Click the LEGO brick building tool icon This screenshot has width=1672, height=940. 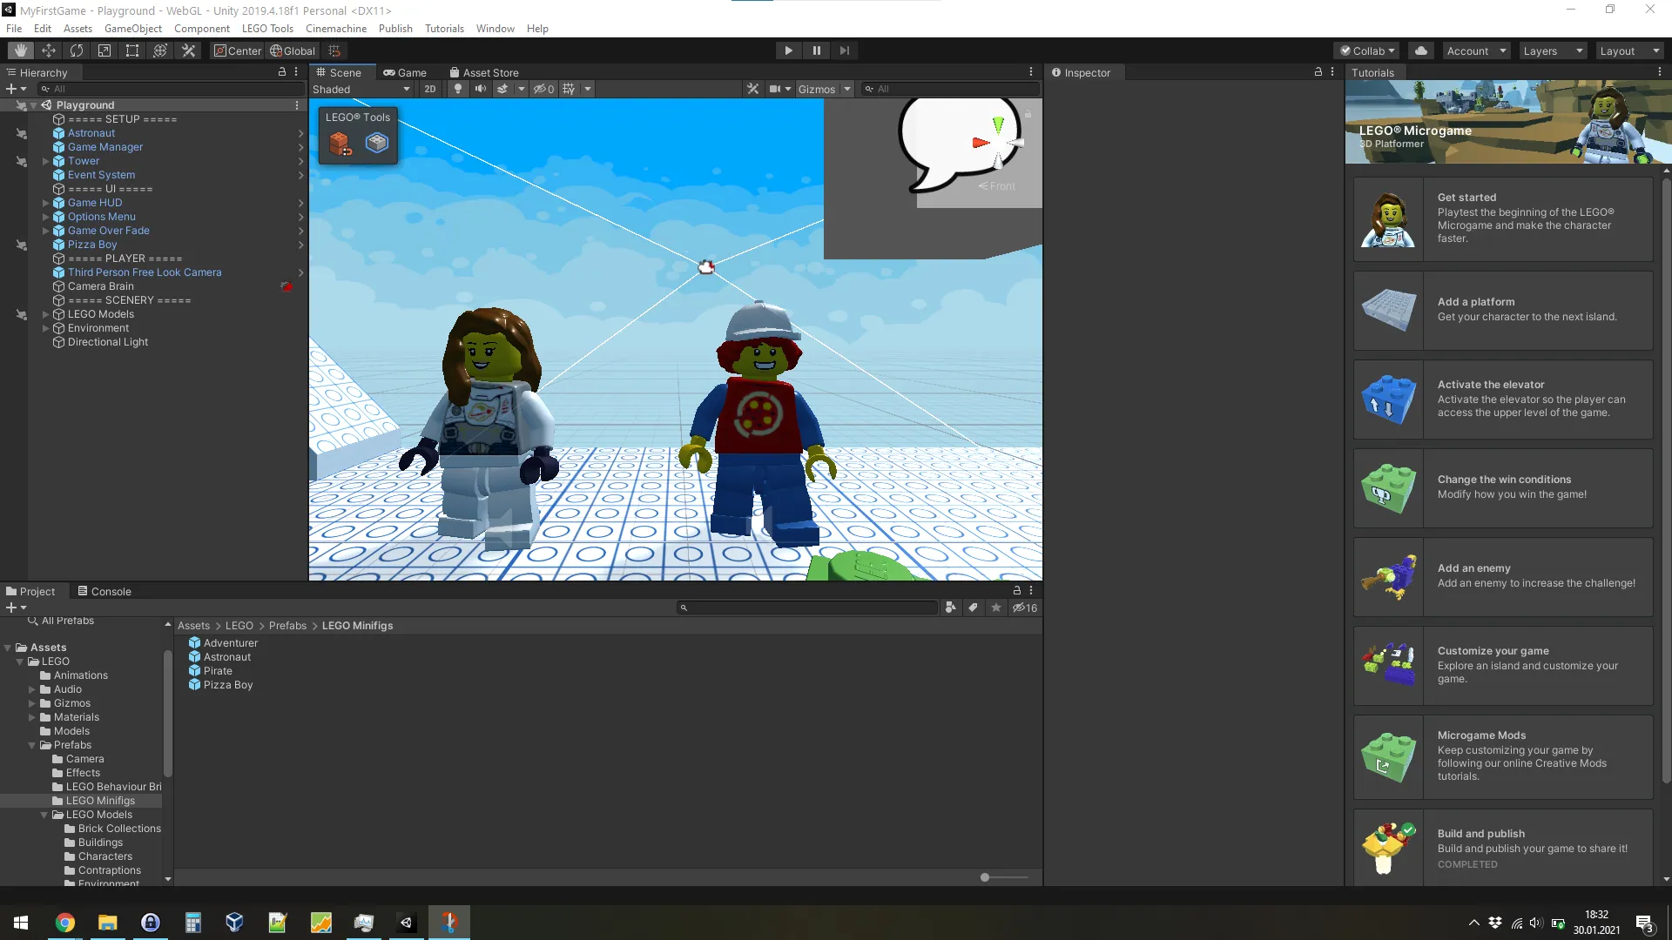point(340,143)
